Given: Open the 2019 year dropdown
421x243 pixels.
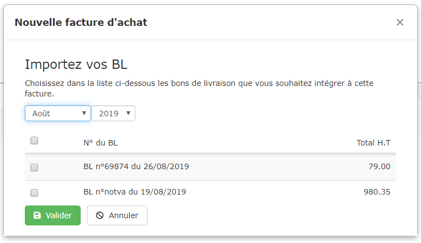Looking at the screenshot, I should 113,114.
